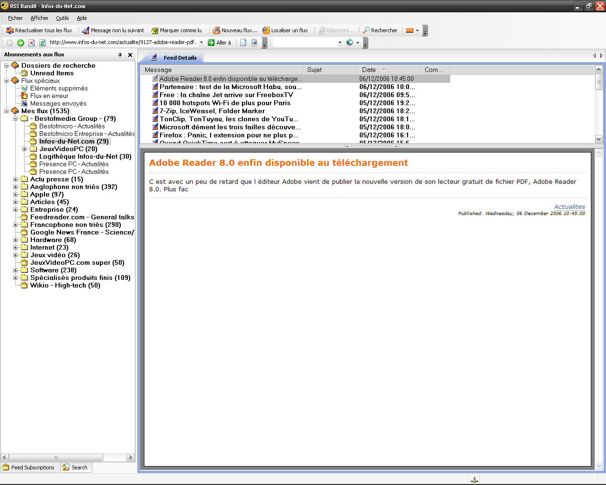The image size is (606, 485).
Task: Sort by Date column header
Action: pyautogui.click(x=389, y=70)
